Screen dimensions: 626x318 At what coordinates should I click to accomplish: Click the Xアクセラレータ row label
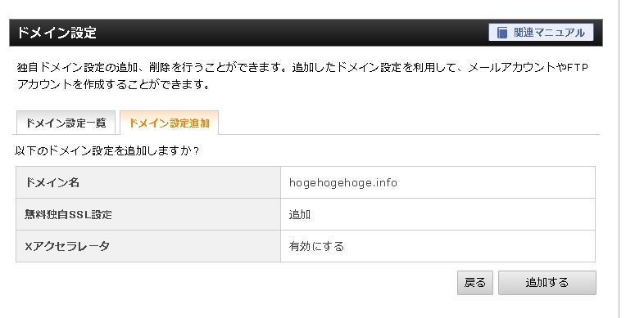tap(66, 246)
